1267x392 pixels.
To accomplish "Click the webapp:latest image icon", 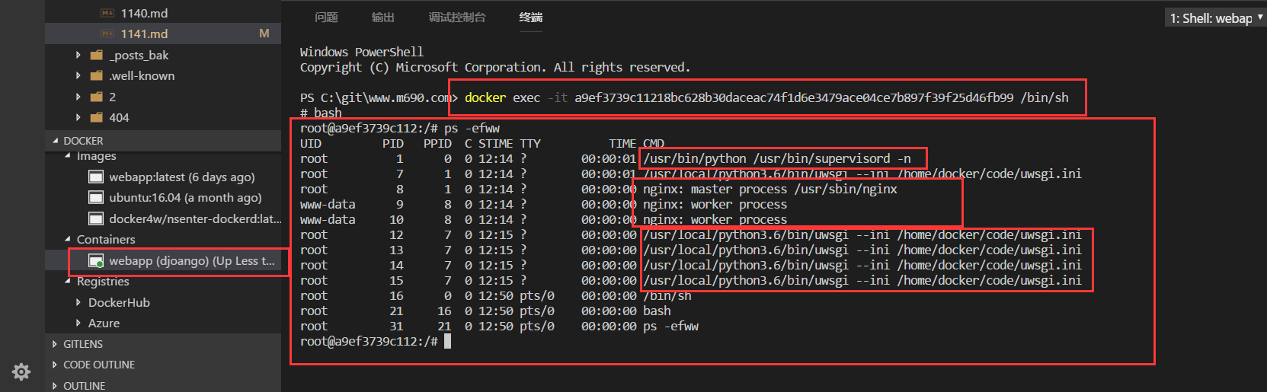I will coord(96,177).
